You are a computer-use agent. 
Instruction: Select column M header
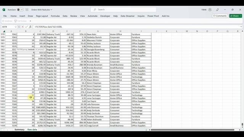tap(187, 31)
